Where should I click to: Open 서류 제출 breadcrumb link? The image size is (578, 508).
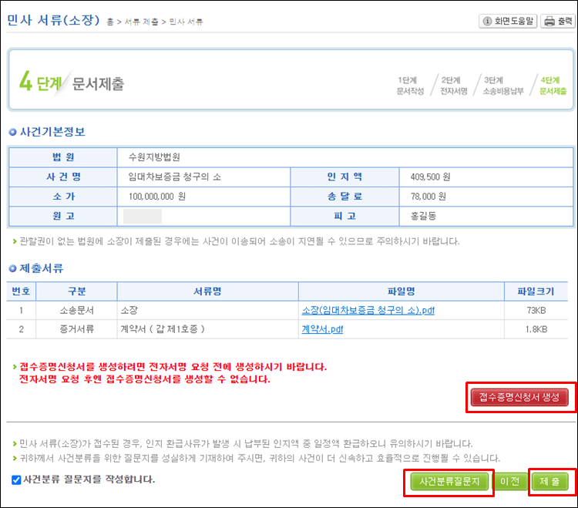[x=142, y=22]
